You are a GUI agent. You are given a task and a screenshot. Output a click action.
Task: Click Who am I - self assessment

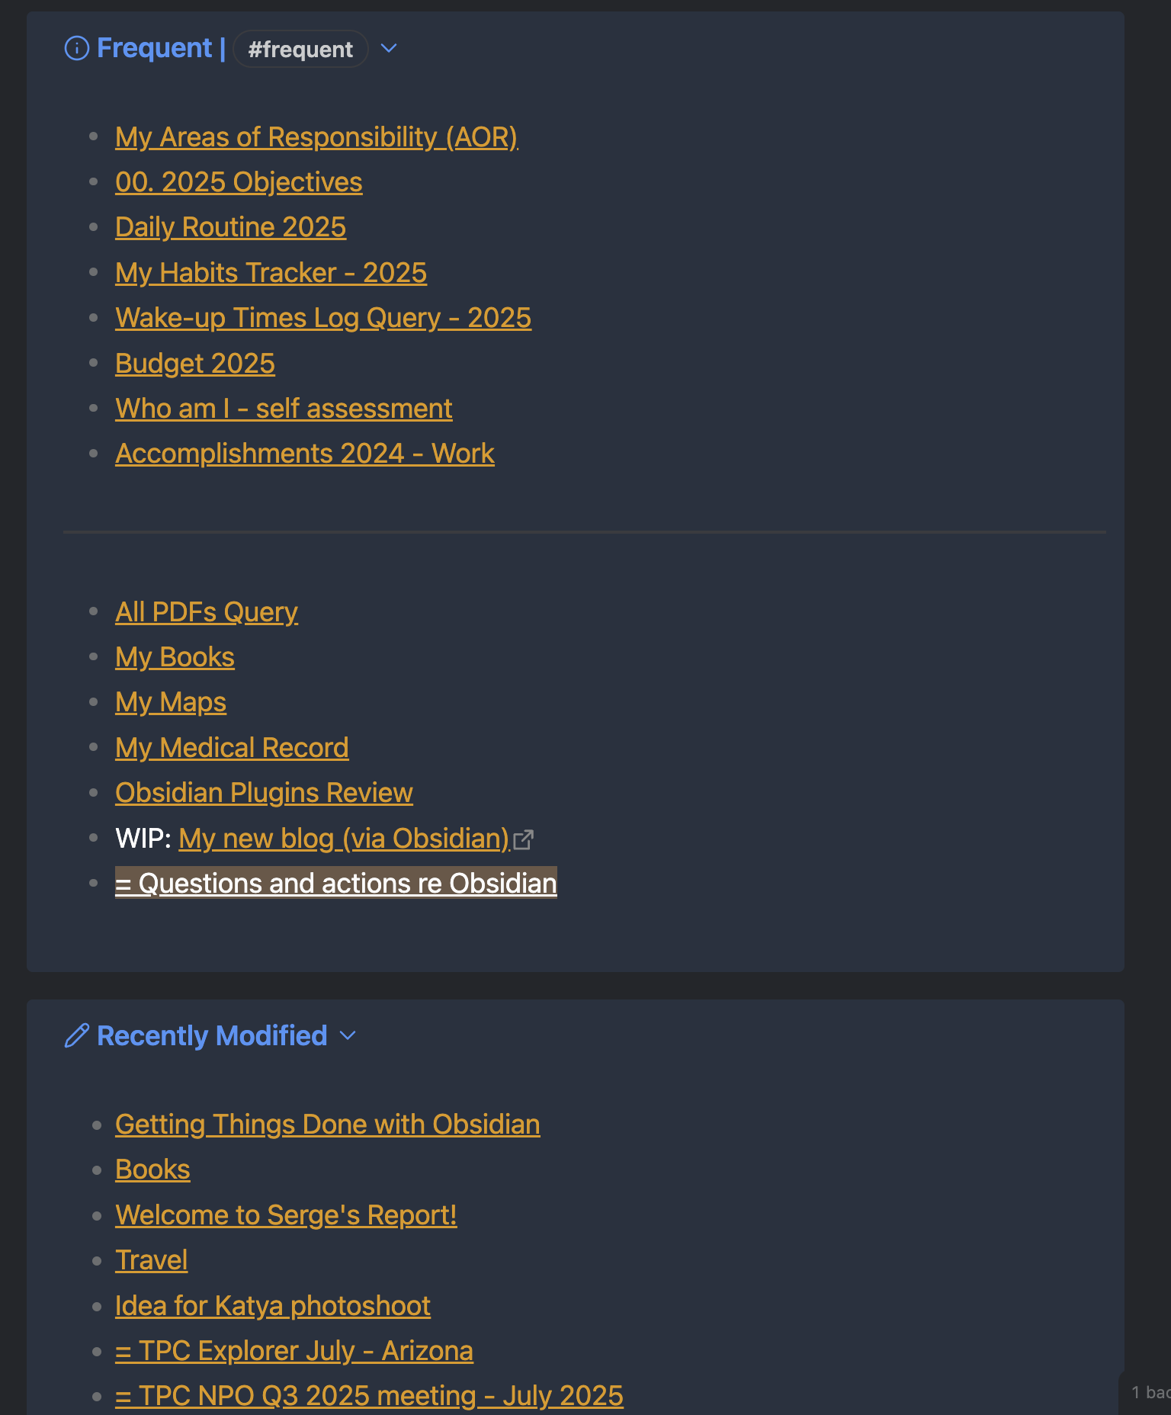point(284,408)
